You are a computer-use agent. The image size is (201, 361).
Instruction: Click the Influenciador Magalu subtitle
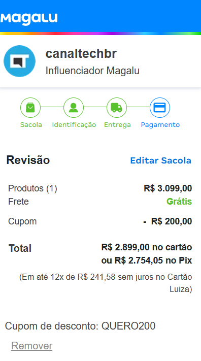92,71
